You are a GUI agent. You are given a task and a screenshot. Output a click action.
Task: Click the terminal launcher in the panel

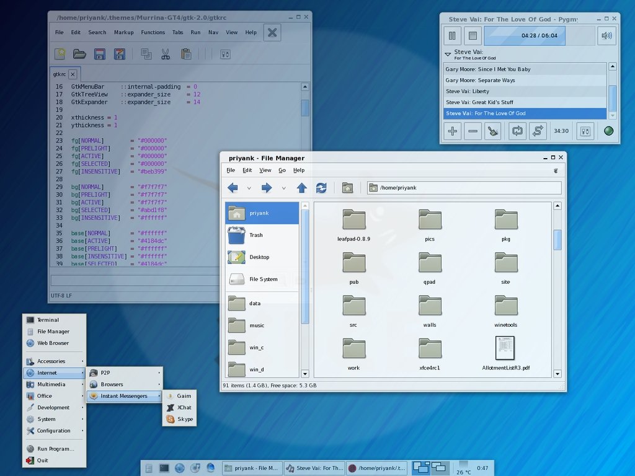pyautogui.click(x=164, y=468)
